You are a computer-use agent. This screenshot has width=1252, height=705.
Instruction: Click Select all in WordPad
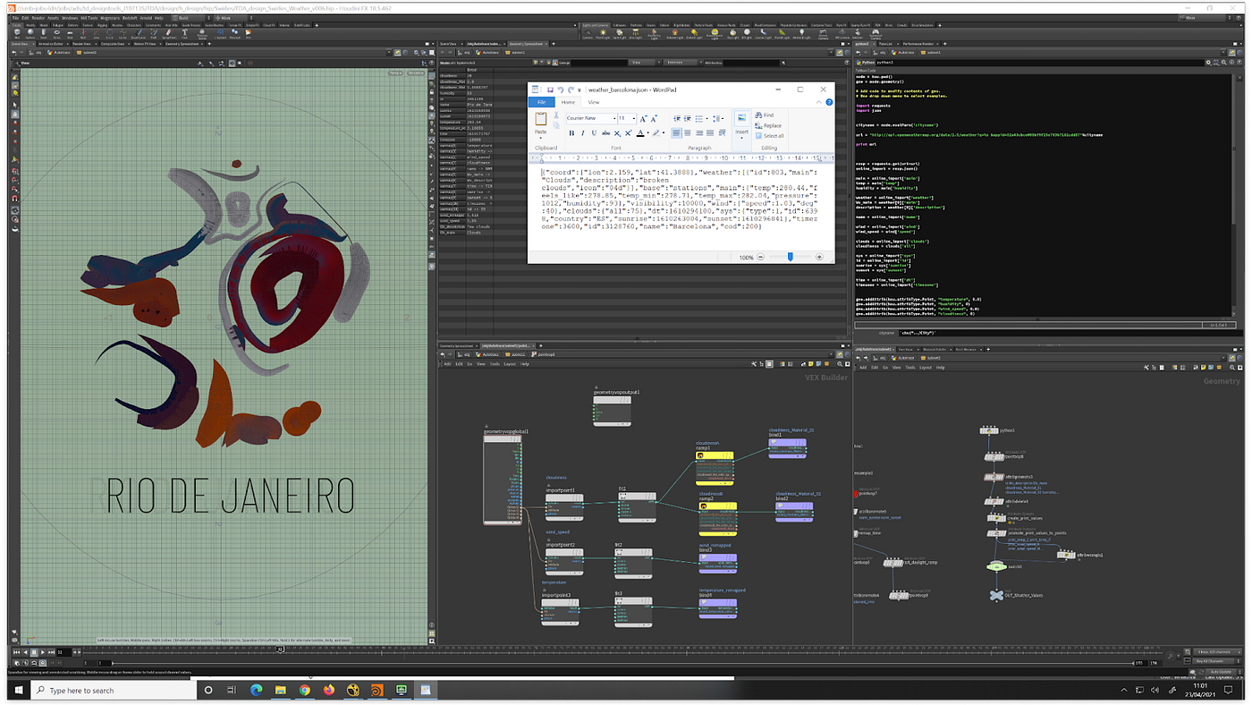[x=773, y=136]
